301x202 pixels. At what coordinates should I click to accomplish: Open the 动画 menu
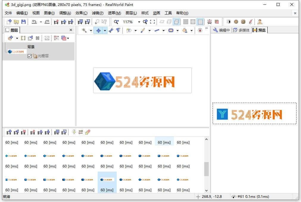click(x=156, y=13)
